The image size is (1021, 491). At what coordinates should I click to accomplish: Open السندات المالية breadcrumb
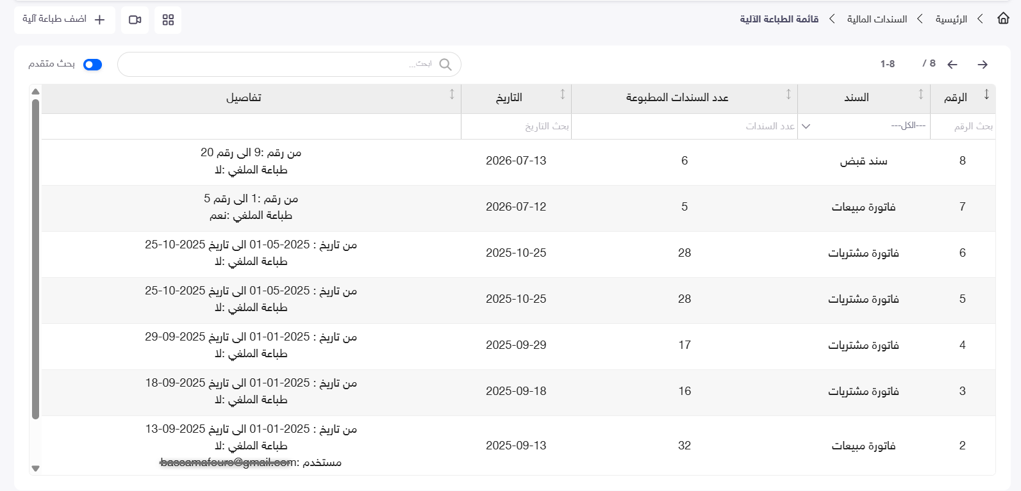(877, 19)
